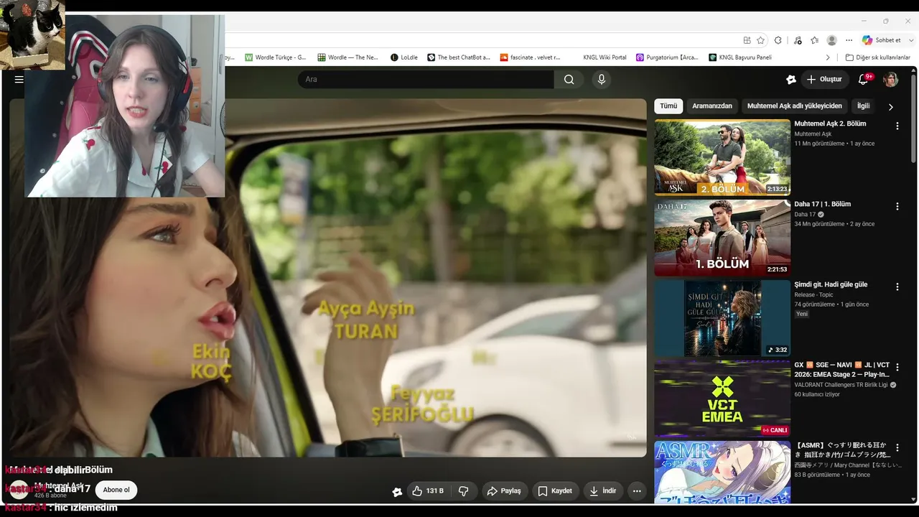Select the İlgili filter chip
Screen dimensions: 919x517
pyautogui.click(x=863, y=106)
